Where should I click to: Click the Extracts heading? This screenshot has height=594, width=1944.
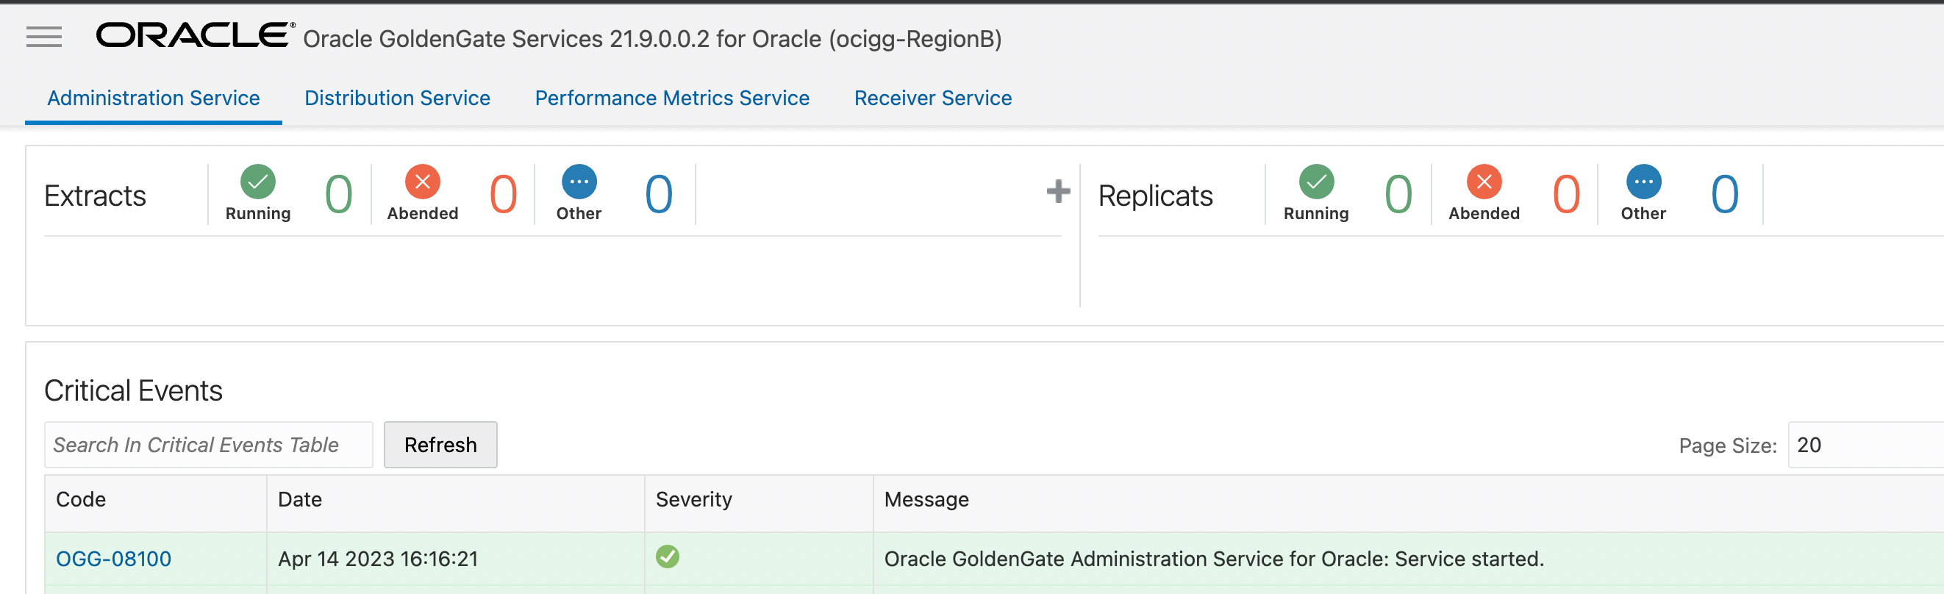tap(95, 196)
